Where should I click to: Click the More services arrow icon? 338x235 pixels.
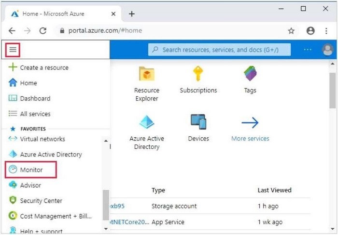pyautogui.click(x=250, y=123)
